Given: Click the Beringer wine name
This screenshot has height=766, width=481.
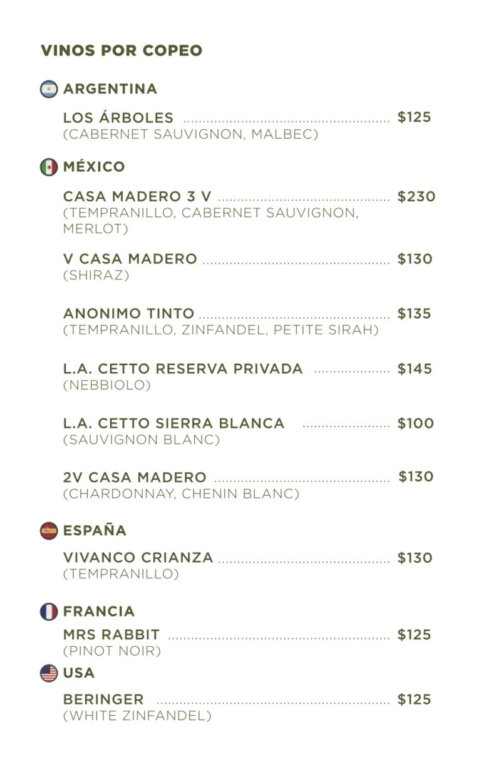Looking at the screenshot, I should tap(103, 700).
